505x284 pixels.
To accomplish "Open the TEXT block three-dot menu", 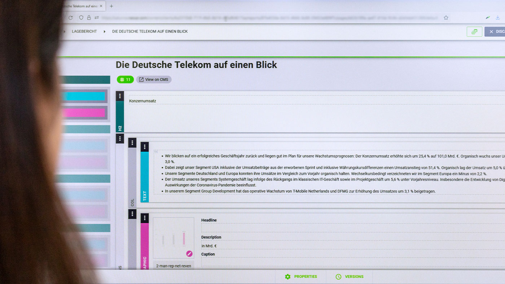I will coord(145,147).
